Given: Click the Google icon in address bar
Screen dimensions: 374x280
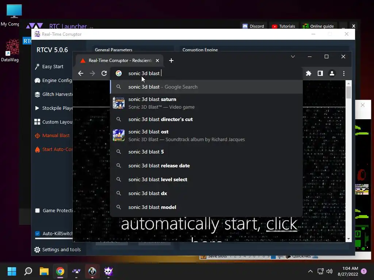Looking at the screenshot, I should pyautogui.click(x=119, y=73).
